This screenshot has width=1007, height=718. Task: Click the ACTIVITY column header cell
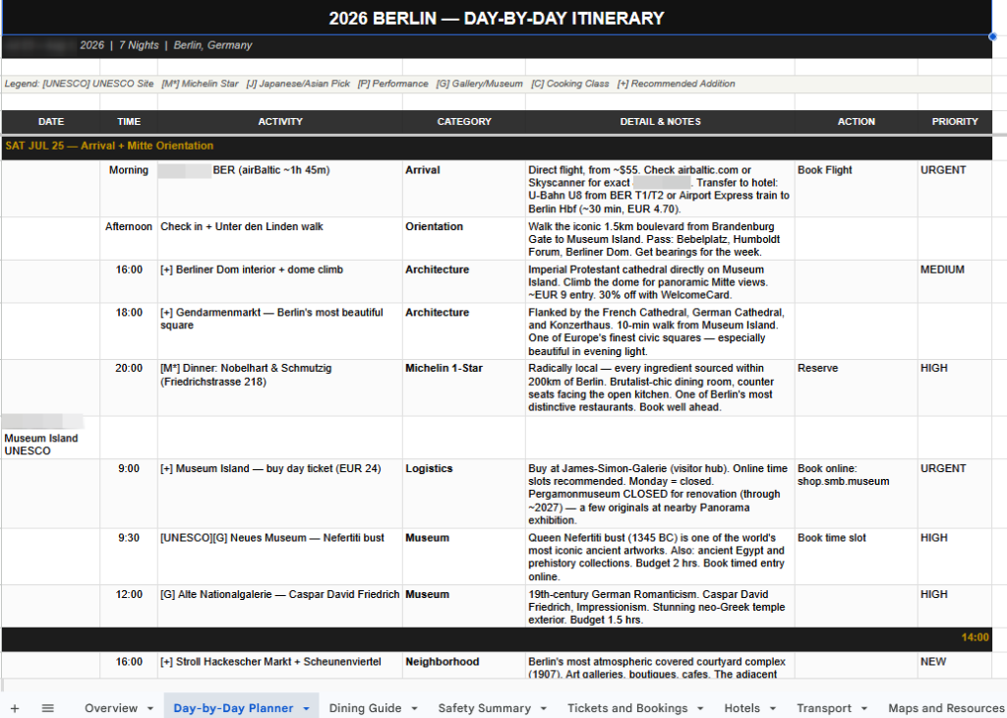280,121
